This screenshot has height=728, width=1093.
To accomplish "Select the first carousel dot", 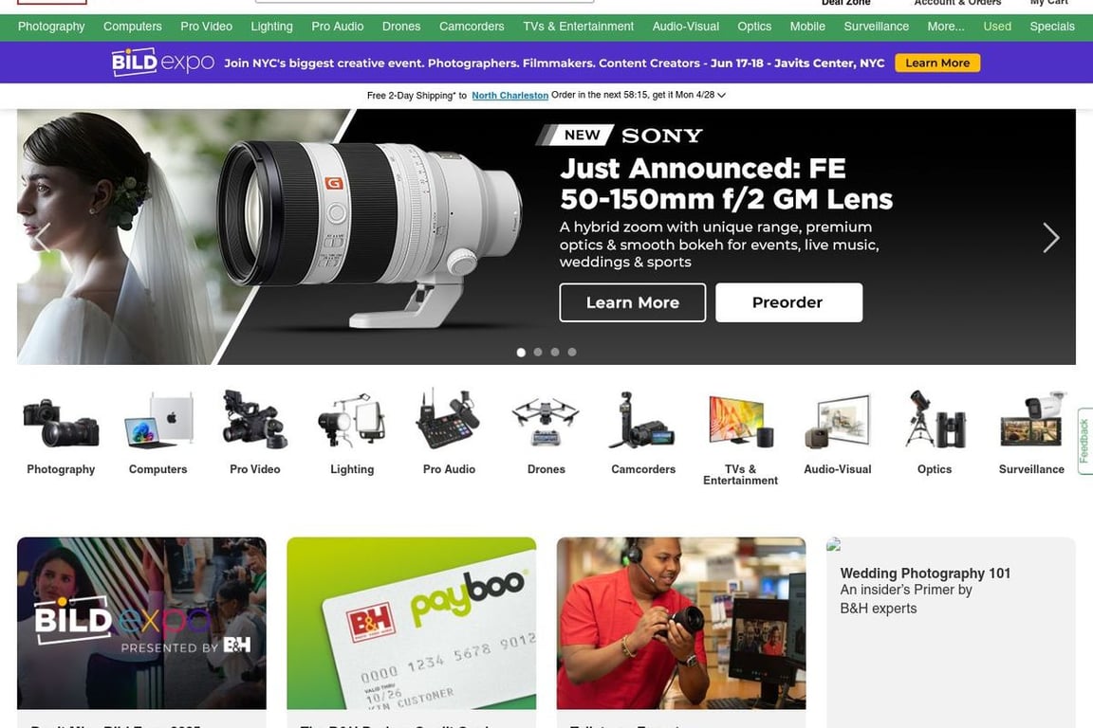I will coord(521,353).
